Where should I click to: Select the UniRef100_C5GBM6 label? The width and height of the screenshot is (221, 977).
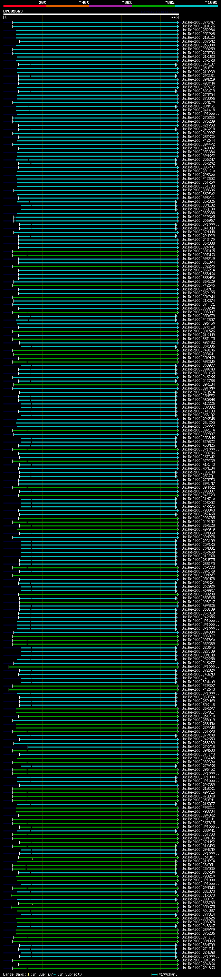[198, 438]
